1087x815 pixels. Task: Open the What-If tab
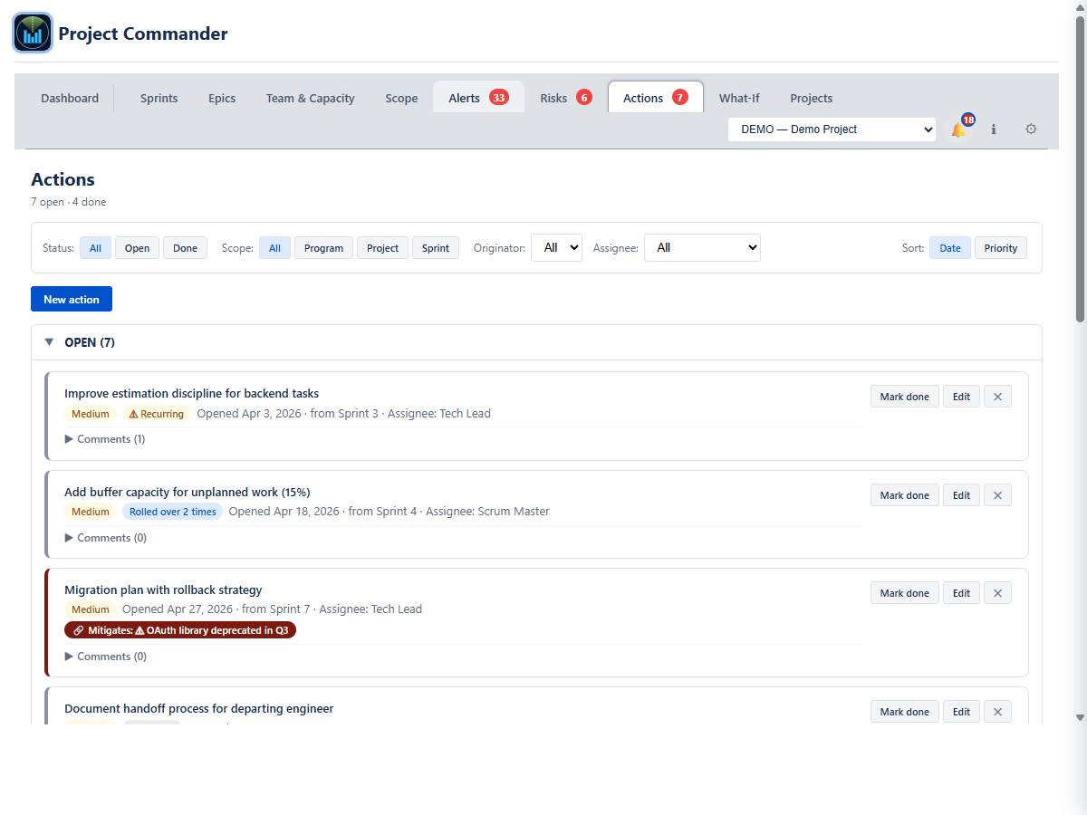coord(739,98)
